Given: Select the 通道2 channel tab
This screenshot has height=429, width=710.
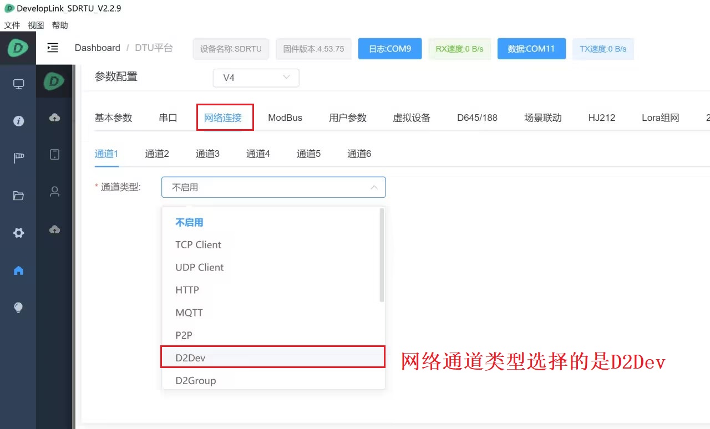Looking at the screenshot, I should tap(157, 154).
